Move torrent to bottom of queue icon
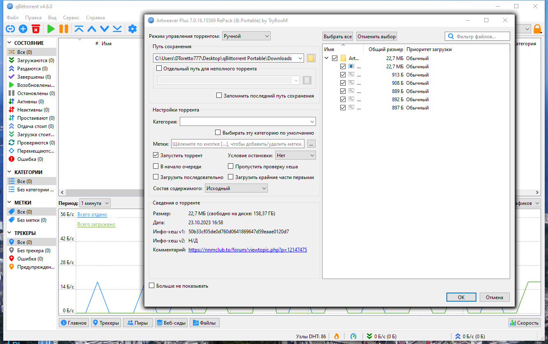The image size is (548, 344). click(x=117, y=29)
